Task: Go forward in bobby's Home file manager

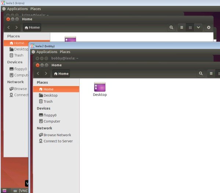Action: click(46, 73)
